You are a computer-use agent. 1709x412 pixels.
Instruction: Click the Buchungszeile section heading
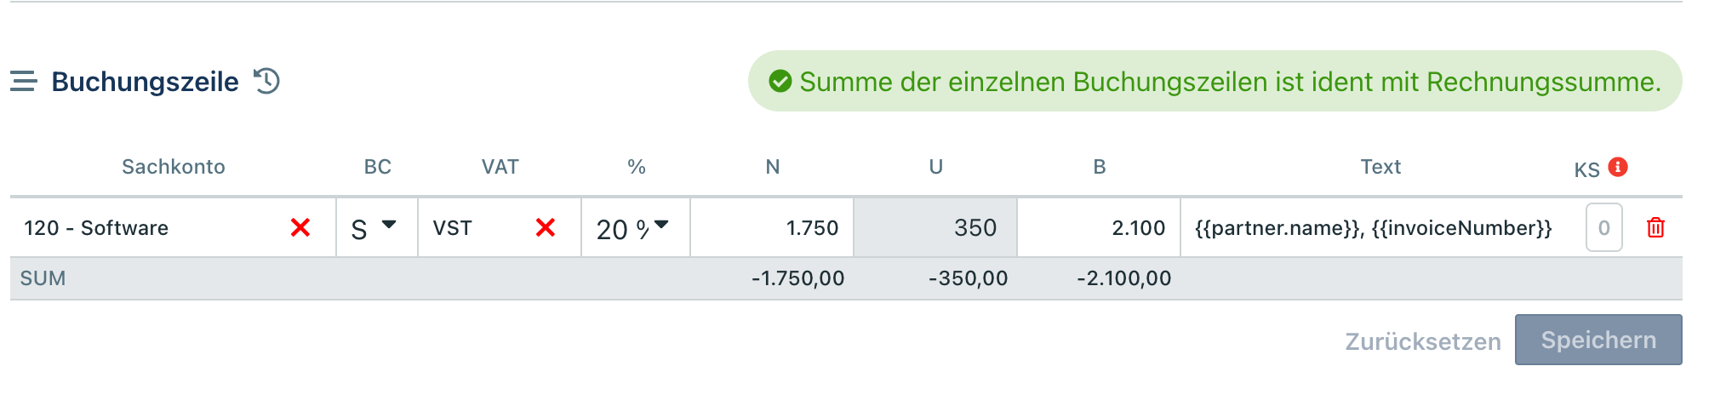(145, 82)
